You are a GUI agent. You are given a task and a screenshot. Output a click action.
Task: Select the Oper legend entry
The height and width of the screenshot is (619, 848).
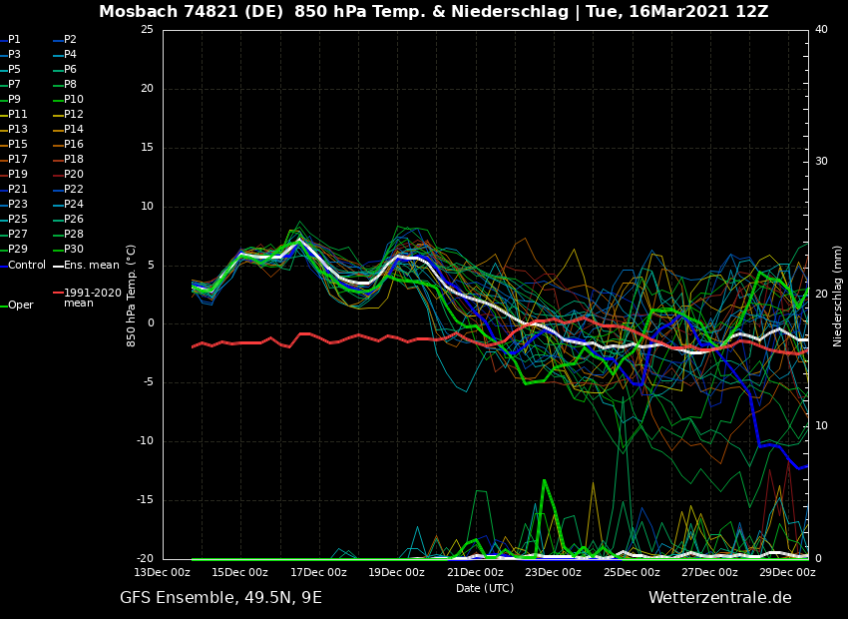click(x=20, y=306)
